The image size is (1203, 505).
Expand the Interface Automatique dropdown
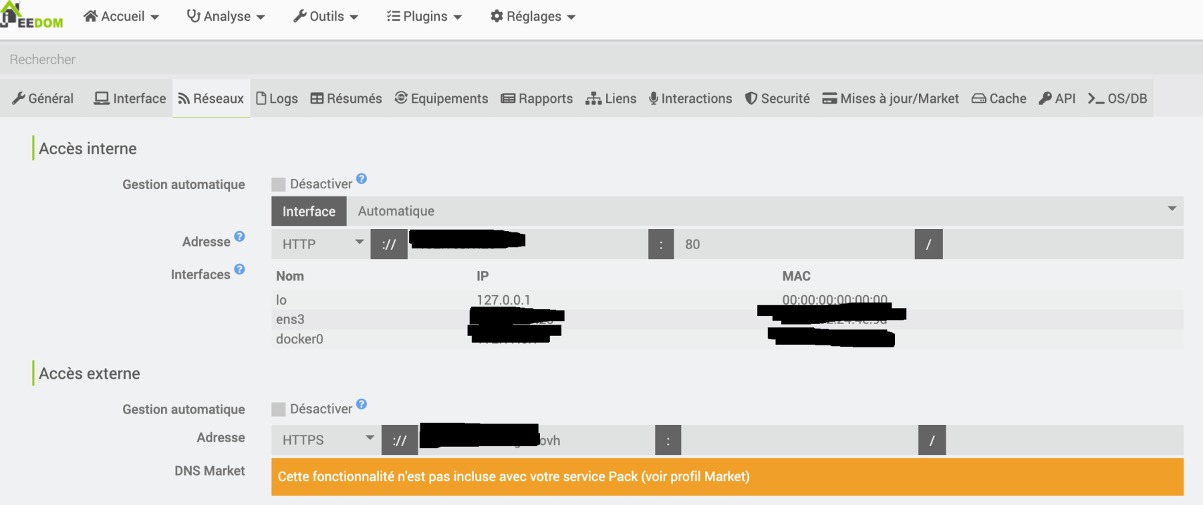[765, 211]
